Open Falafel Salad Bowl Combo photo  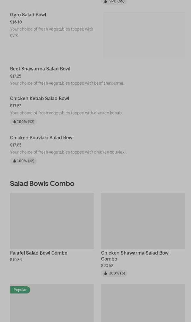click(52, 221)
